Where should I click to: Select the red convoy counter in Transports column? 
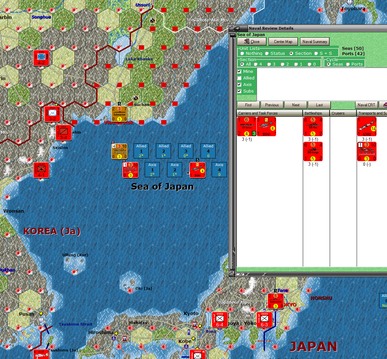coord(367,152)
